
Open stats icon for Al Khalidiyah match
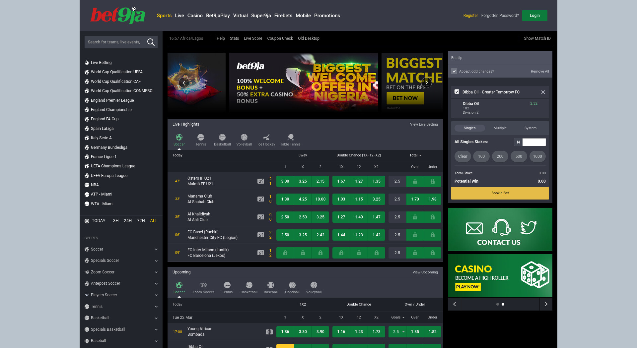[261, 217]
